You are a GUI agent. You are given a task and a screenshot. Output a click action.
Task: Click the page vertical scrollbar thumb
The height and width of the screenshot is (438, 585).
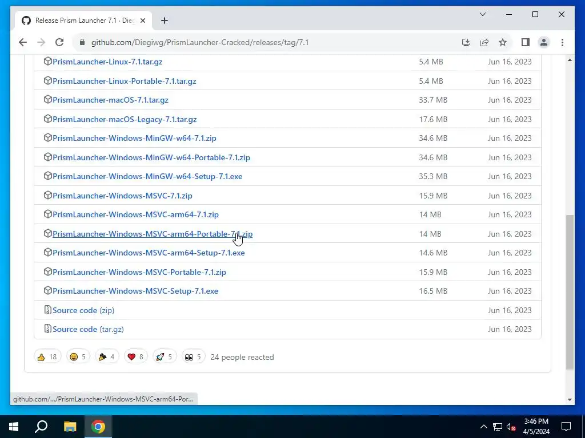570,293
